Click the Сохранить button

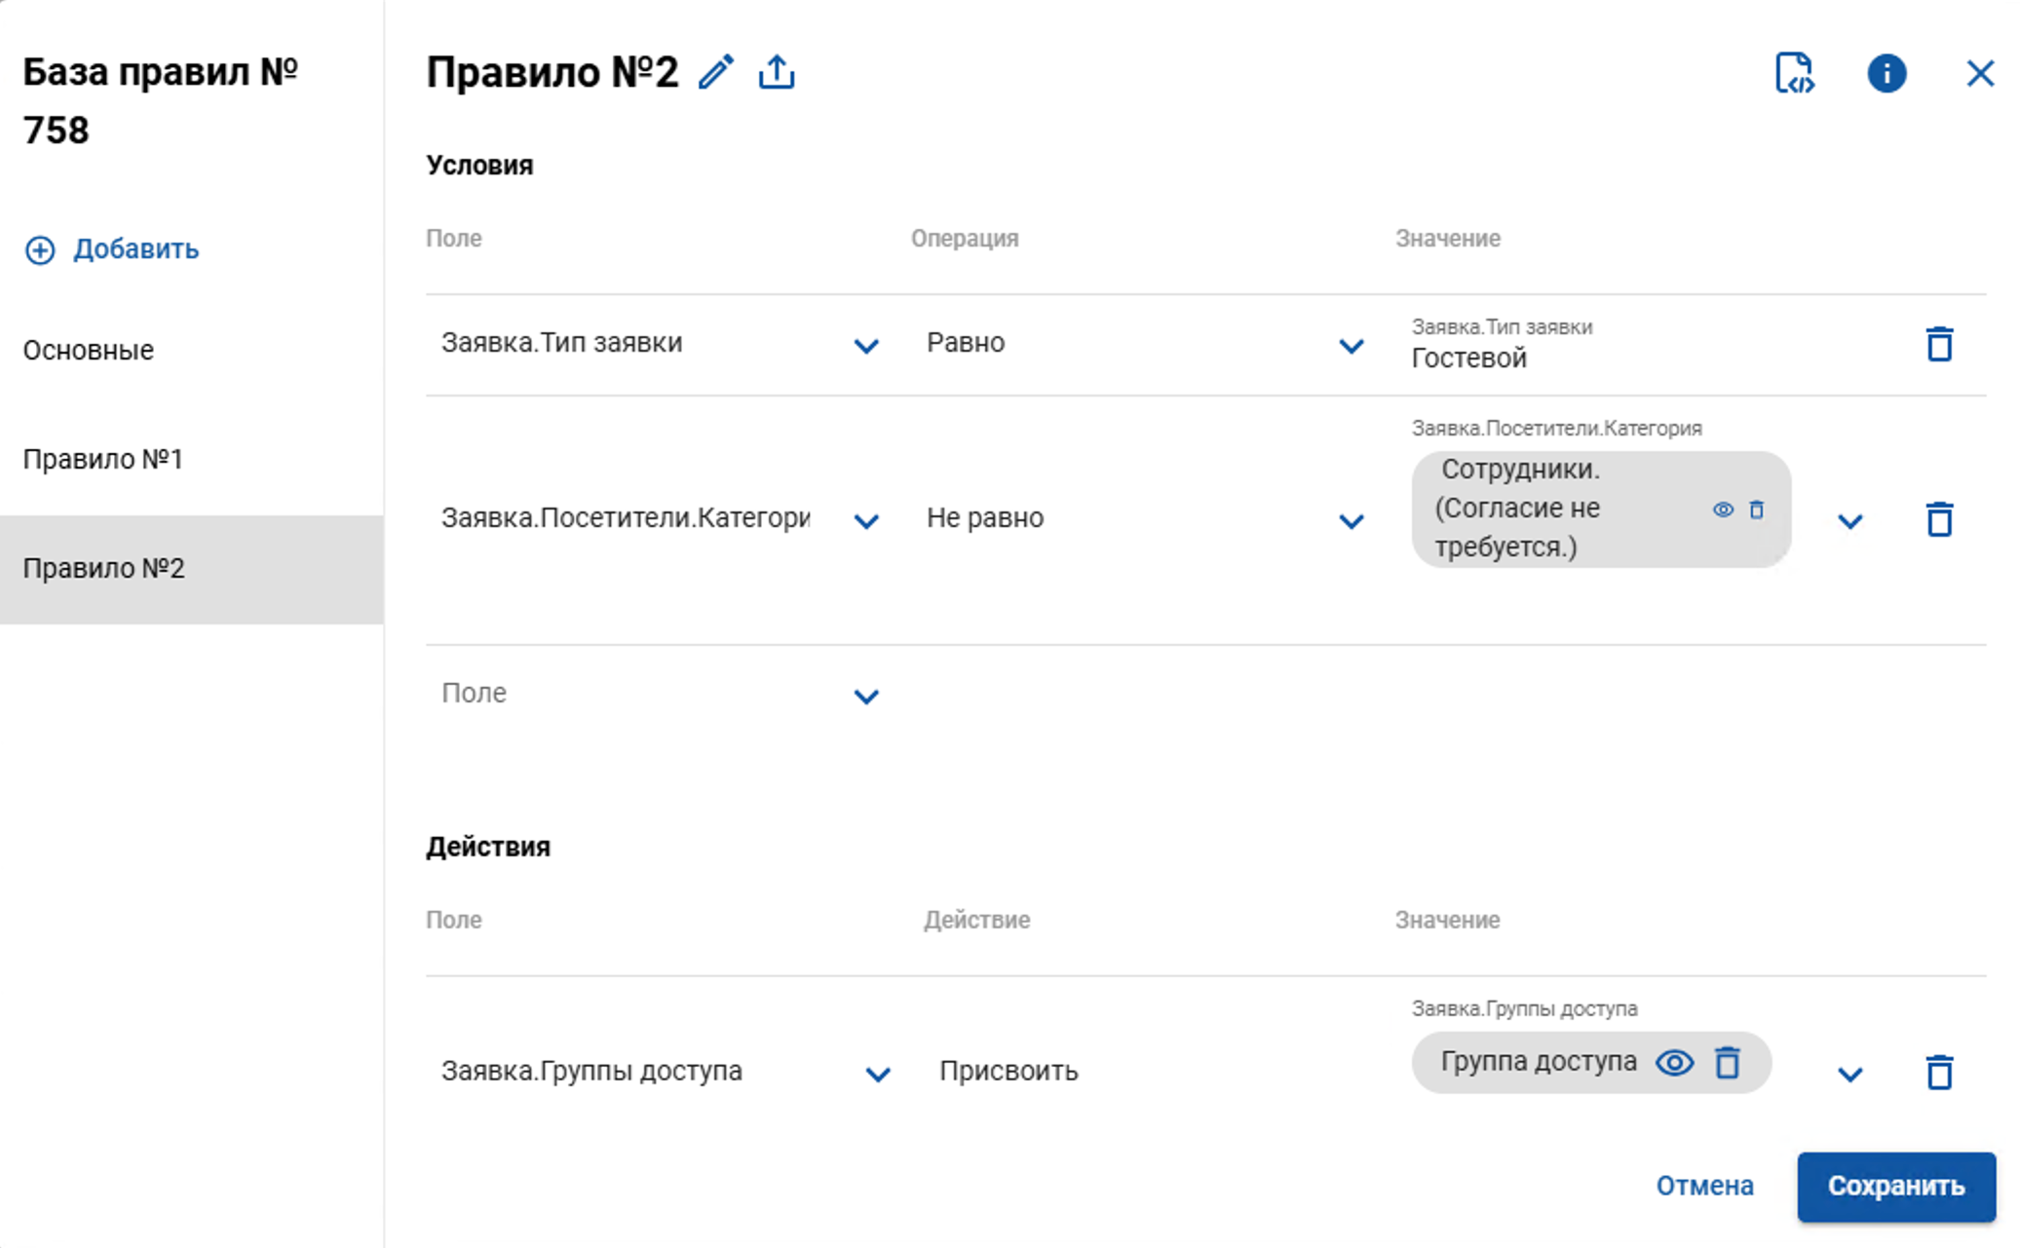point(1896,1186)
